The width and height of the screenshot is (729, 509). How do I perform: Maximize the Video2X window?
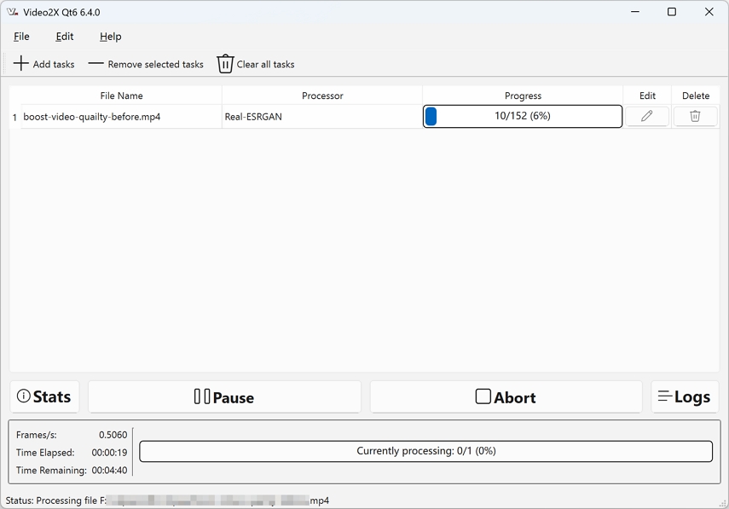click(x=672, y=12)
